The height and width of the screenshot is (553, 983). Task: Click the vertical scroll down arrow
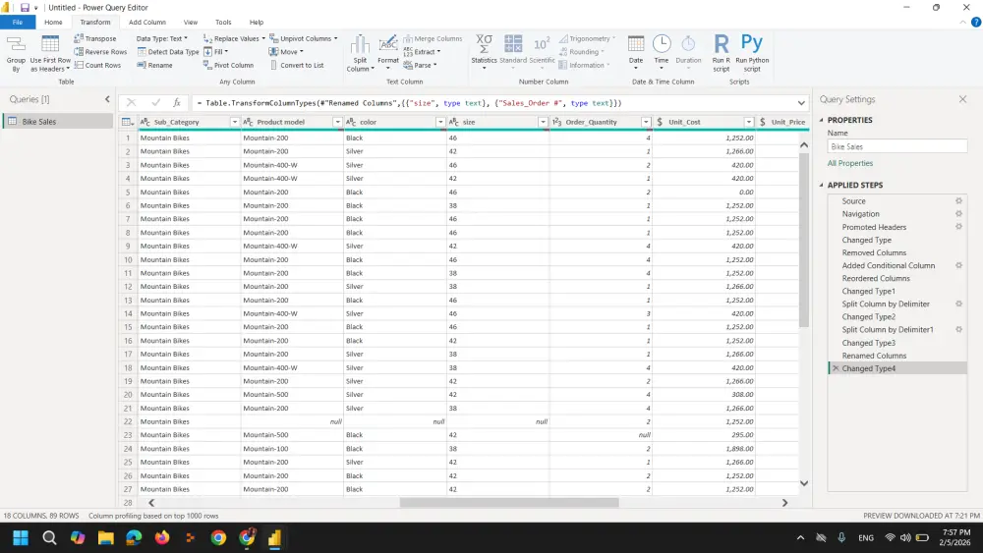(804, 483)
